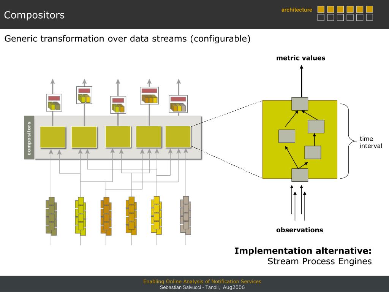
Task: Click the first filled orange progress square
Action: click(x=321, y=9)
